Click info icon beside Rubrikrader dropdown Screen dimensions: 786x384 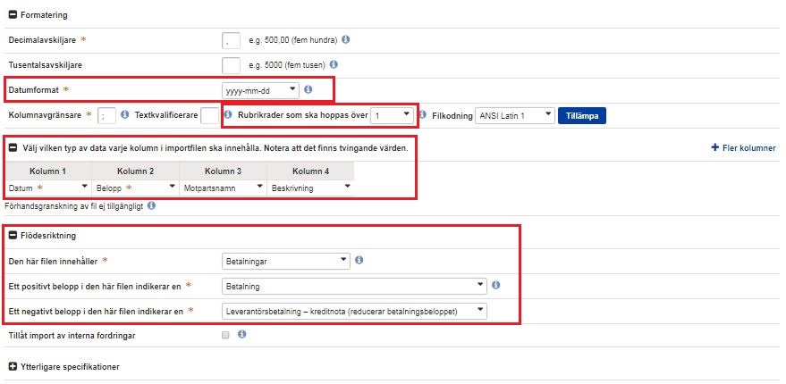tap(422, 115)
